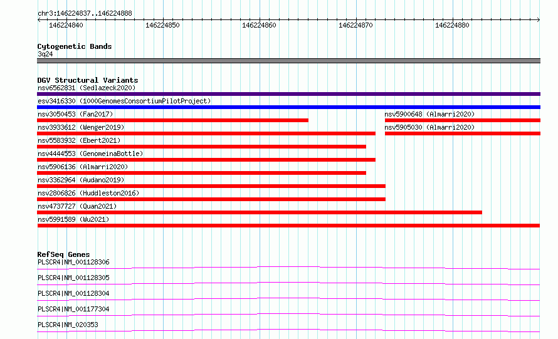The image size is (558, 339).
Task: Click the red bar under nsv3050453
Action: point(172,120)
